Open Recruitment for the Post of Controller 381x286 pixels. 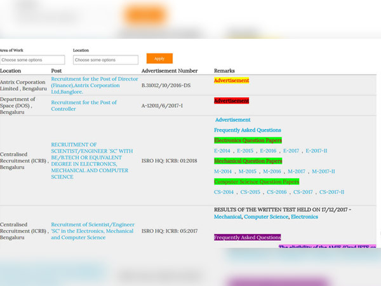point(84,106)
